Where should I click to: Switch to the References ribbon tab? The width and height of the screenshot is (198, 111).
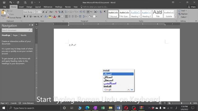coord(48,7)
